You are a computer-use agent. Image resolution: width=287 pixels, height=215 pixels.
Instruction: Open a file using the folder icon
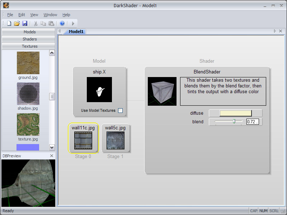coord(17,23)
